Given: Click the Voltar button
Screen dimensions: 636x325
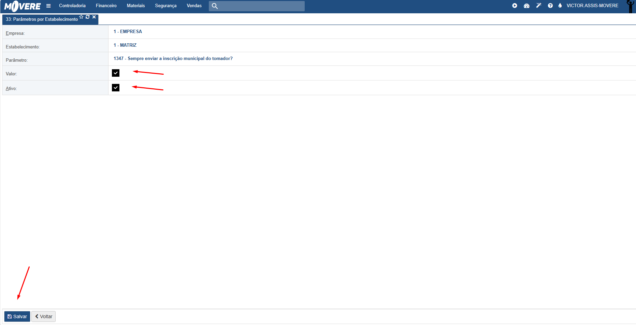Looking at the screenshot, I should pyautogui.click(x=44, y=316).
